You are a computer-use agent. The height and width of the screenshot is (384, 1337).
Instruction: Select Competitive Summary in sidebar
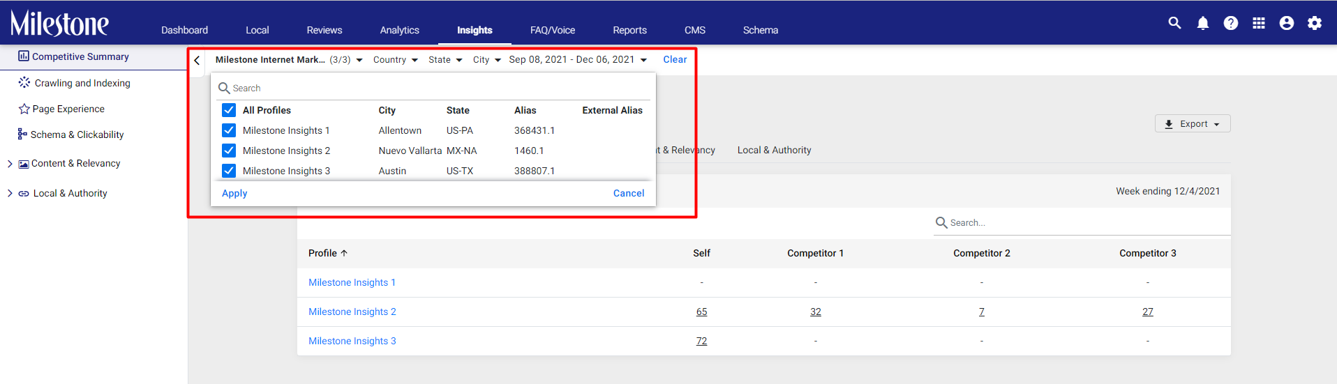[80, 56]
